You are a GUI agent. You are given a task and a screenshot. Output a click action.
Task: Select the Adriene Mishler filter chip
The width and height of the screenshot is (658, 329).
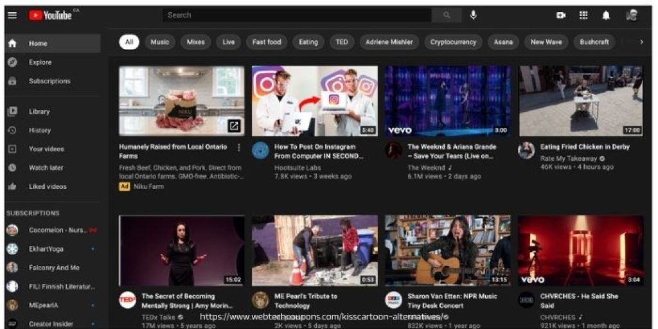(x=389, y=42)
